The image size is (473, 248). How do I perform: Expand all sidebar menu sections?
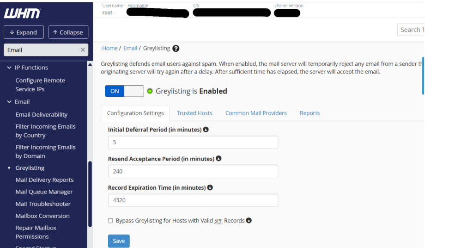[24, 32]
